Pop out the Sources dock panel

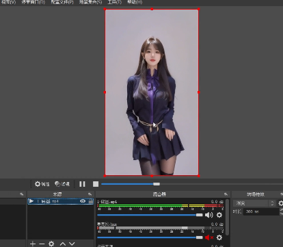(x=90, y=194)
